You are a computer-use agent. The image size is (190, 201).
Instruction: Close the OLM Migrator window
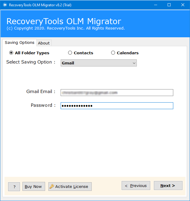click(183, 5)
